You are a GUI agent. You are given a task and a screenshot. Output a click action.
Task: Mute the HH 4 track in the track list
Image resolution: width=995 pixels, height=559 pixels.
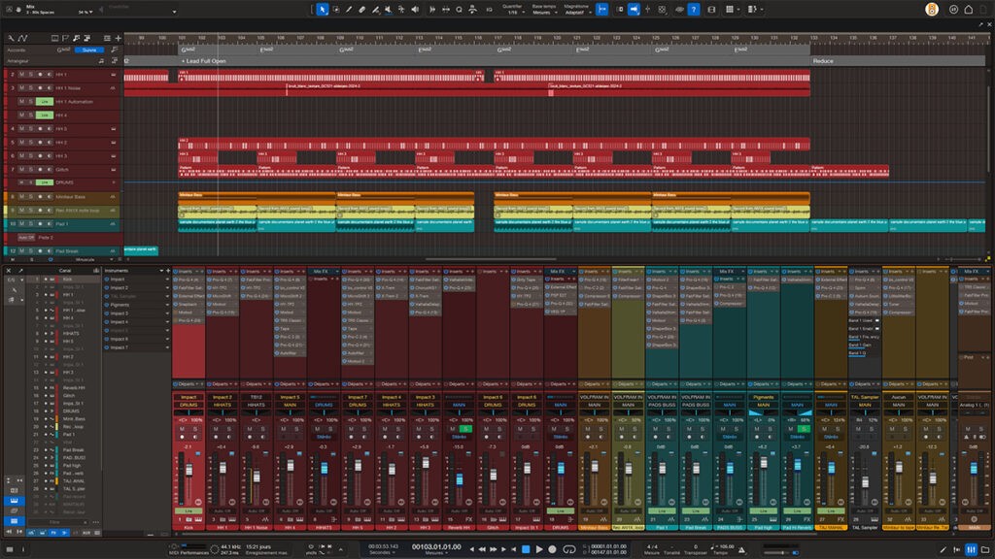(x=22, y=115)
